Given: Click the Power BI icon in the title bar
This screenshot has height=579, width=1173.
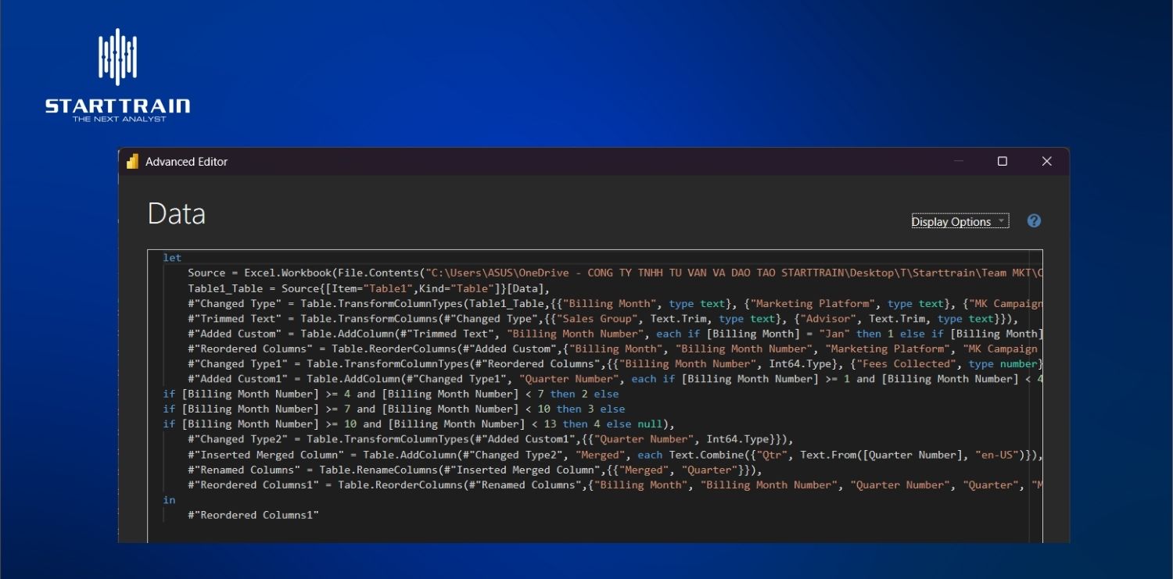Looking at the screenshot, I should pyautogui.click(x=132, y=161).
